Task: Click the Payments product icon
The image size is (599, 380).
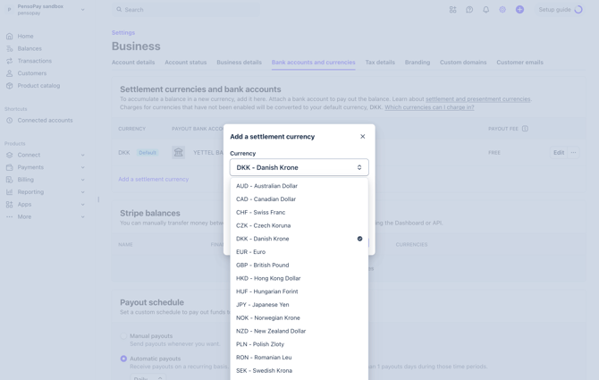Action: tap(10, 167)
